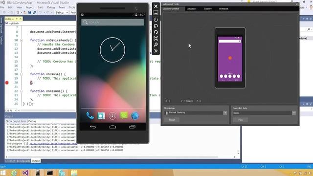Screen dimensions: 313x176
Task: Collapse the onResume function at line 22
Action: pyautogui.click(x=22, y=91)
